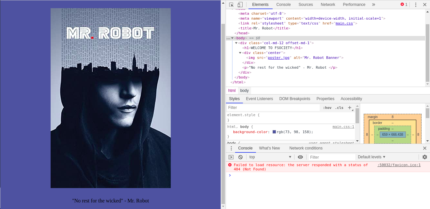Open the main.css stylesheet link
Viewport: 430px width, 209px height.
click(344, 23)
